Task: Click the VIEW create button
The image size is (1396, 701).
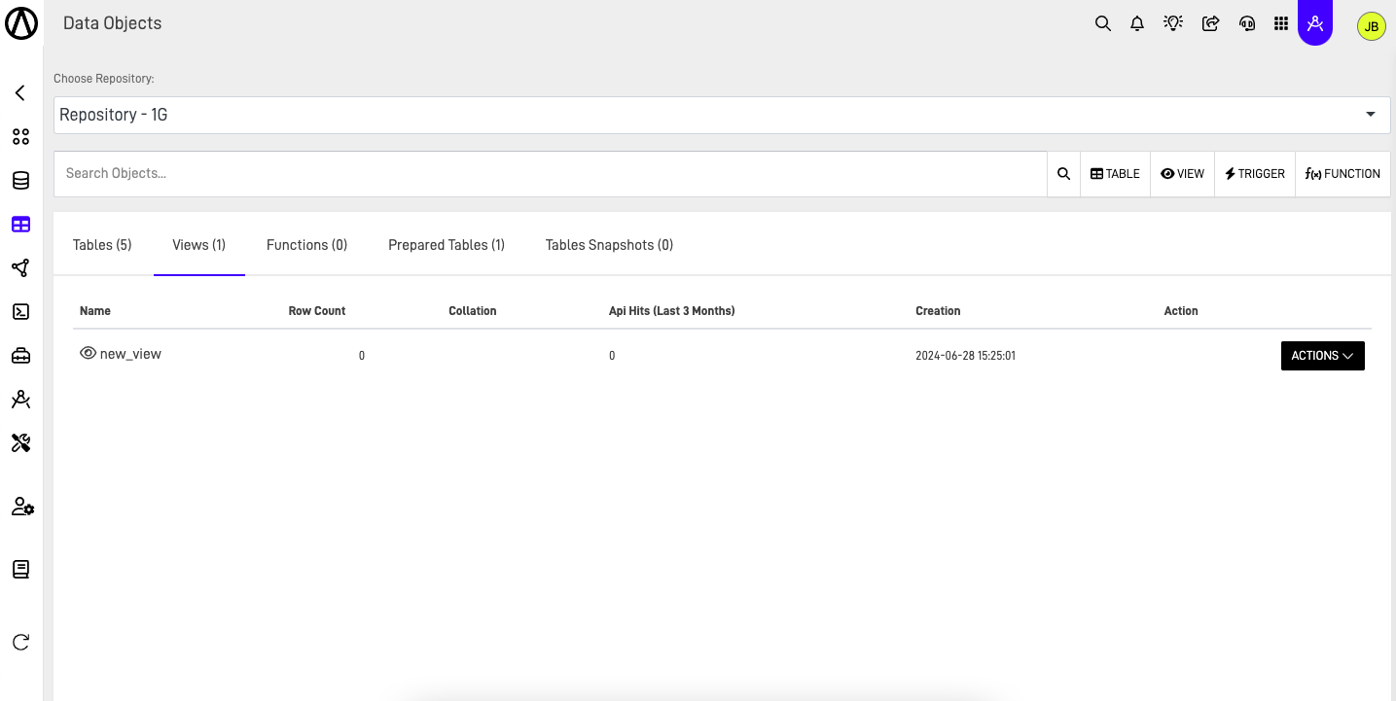Action: pyautogui.click(x=1182, y=174)
